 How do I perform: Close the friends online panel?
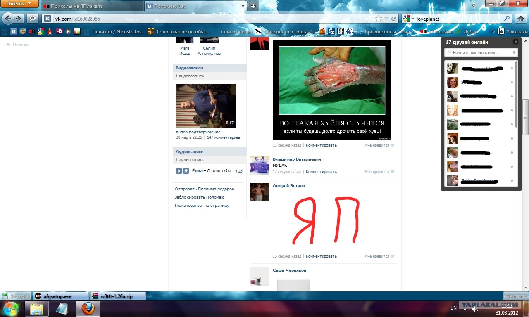click(x=515, y=42)
